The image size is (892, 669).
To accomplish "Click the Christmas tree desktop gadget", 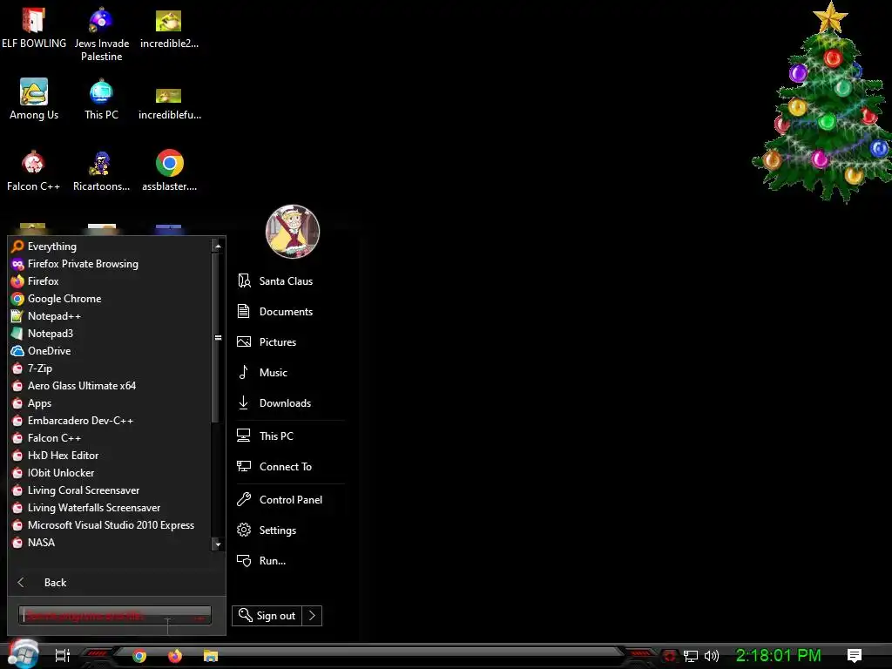I will [822, 103].
